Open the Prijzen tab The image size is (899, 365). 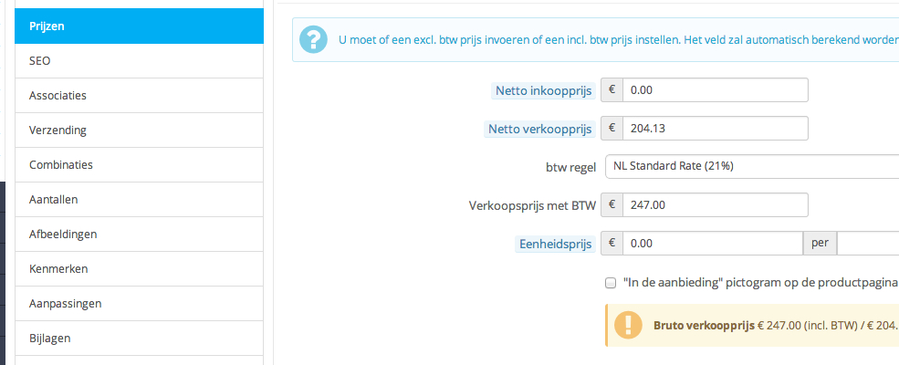[x=139, y=26]
